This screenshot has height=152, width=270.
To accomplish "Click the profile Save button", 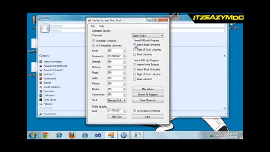I will pyautogui.click(x=148, y=117).
